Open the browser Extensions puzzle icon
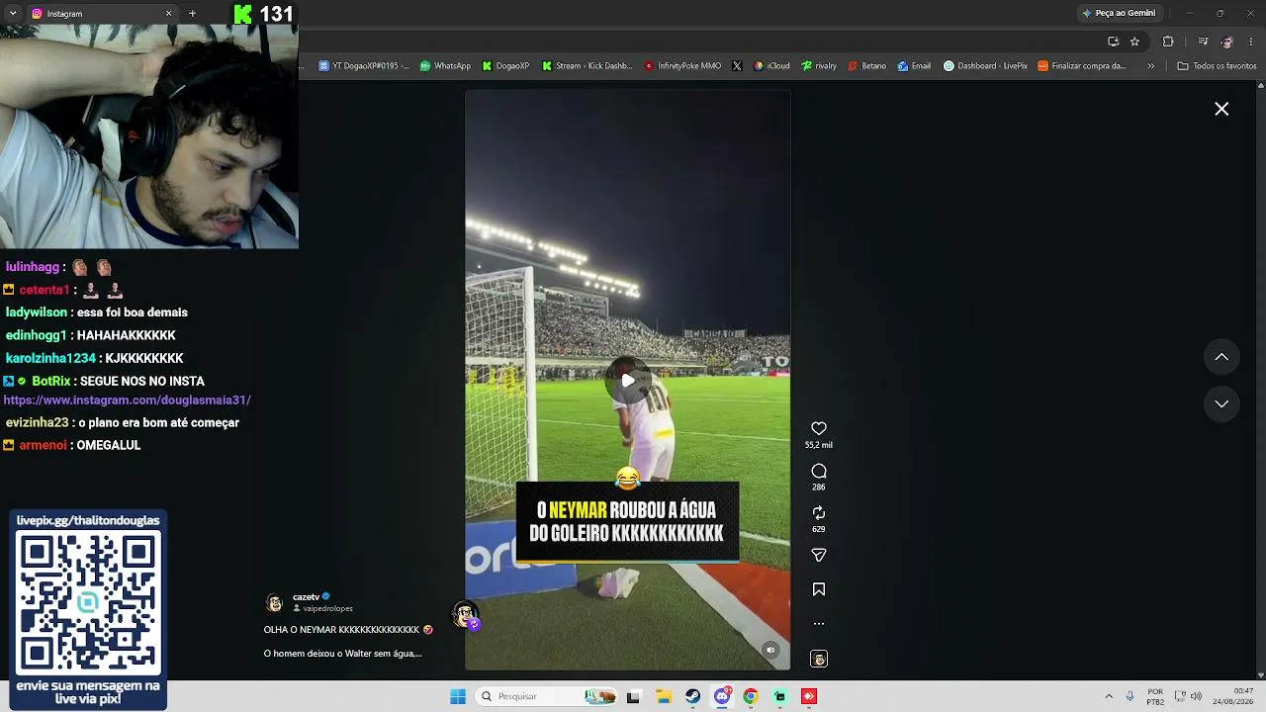Image resolution: width=1266 pixels, height=712 pixels. pyautogui.click(x=1168, y=42)
